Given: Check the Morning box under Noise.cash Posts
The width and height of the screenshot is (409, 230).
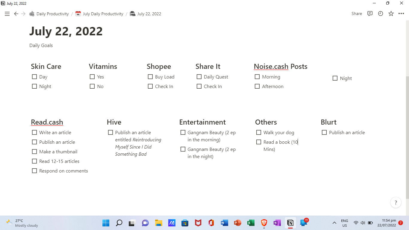Looking at the screenshot, I should 257,77.
